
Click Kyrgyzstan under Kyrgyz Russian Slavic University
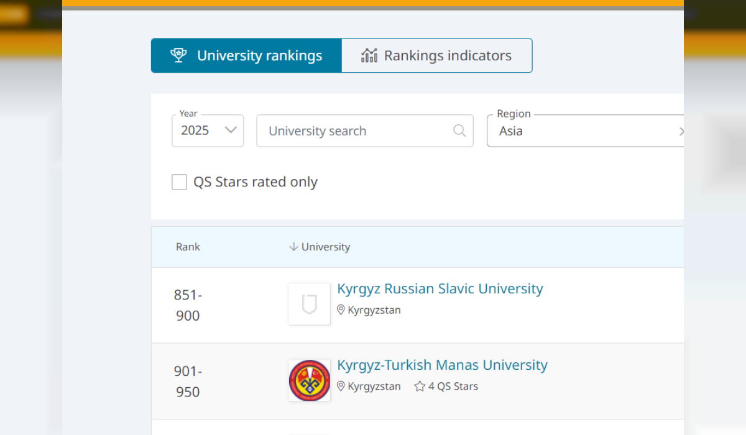374,309
